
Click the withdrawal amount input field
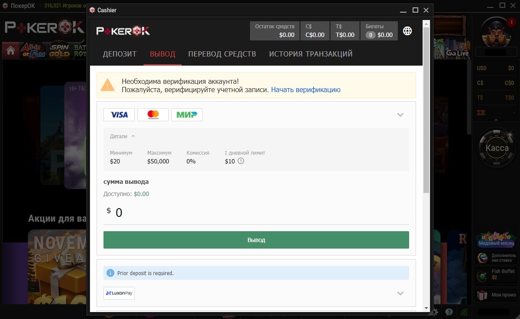point(256,213)
